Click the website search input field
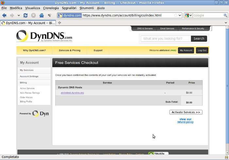This screenshot has height=160, width=229. click(166, 38)
